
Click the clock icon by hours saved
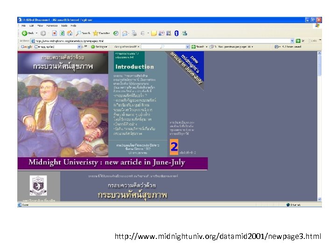click(276, 47)
